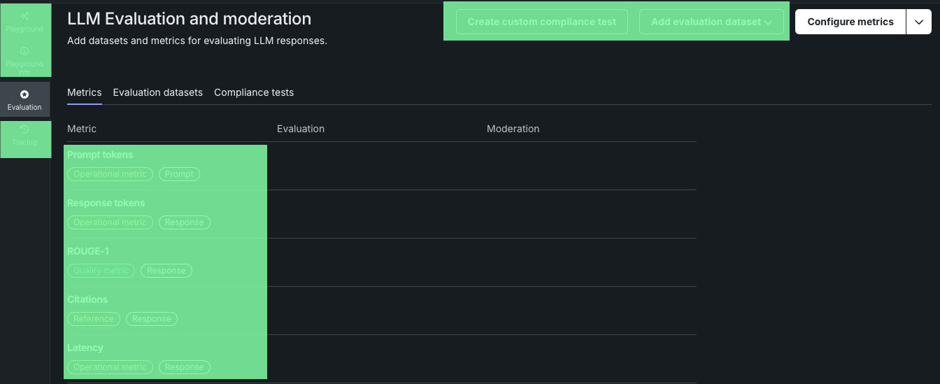Click the Prompt tag under Prompt tokens
This screenshot has width=940, height=384.
point(179,174)
